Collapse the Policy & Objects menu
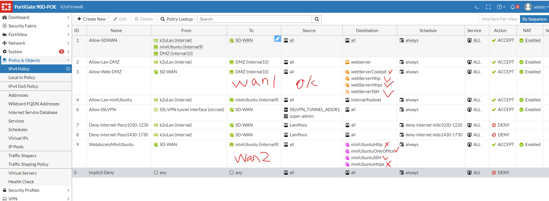The image size is (549, 201). pyautogui.click(x=68, y=60)
